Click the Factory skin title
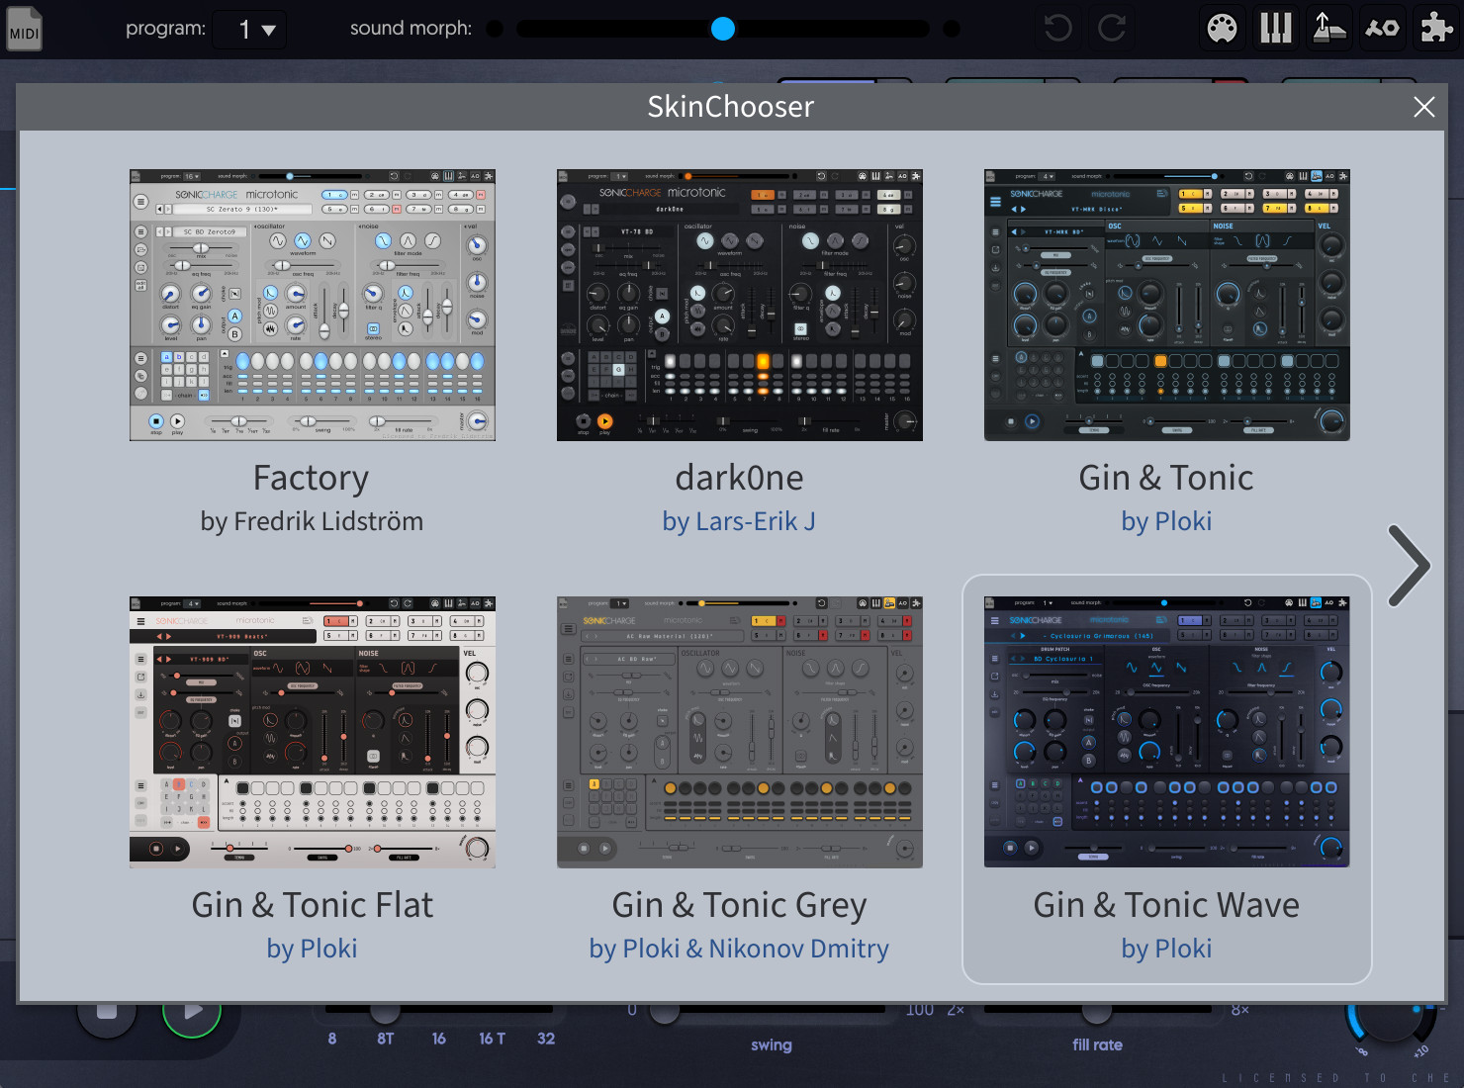 pos(312,479)
